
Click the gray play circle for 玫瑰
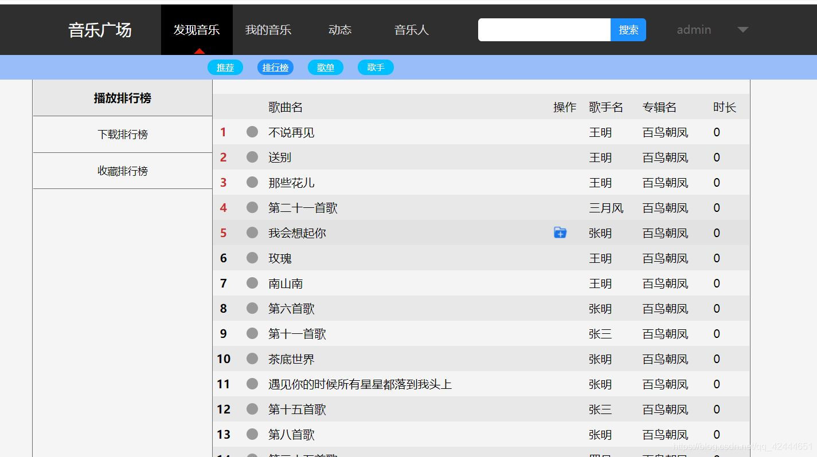point(252,258)
